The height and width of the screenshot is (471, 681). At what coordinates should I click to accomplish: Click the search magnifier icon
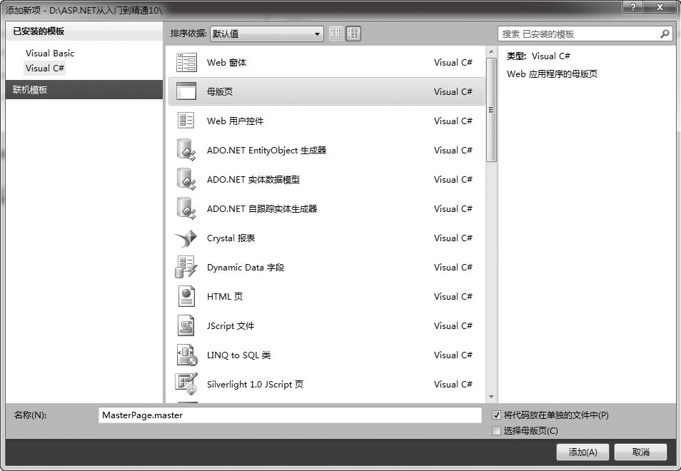click(665, 34)
